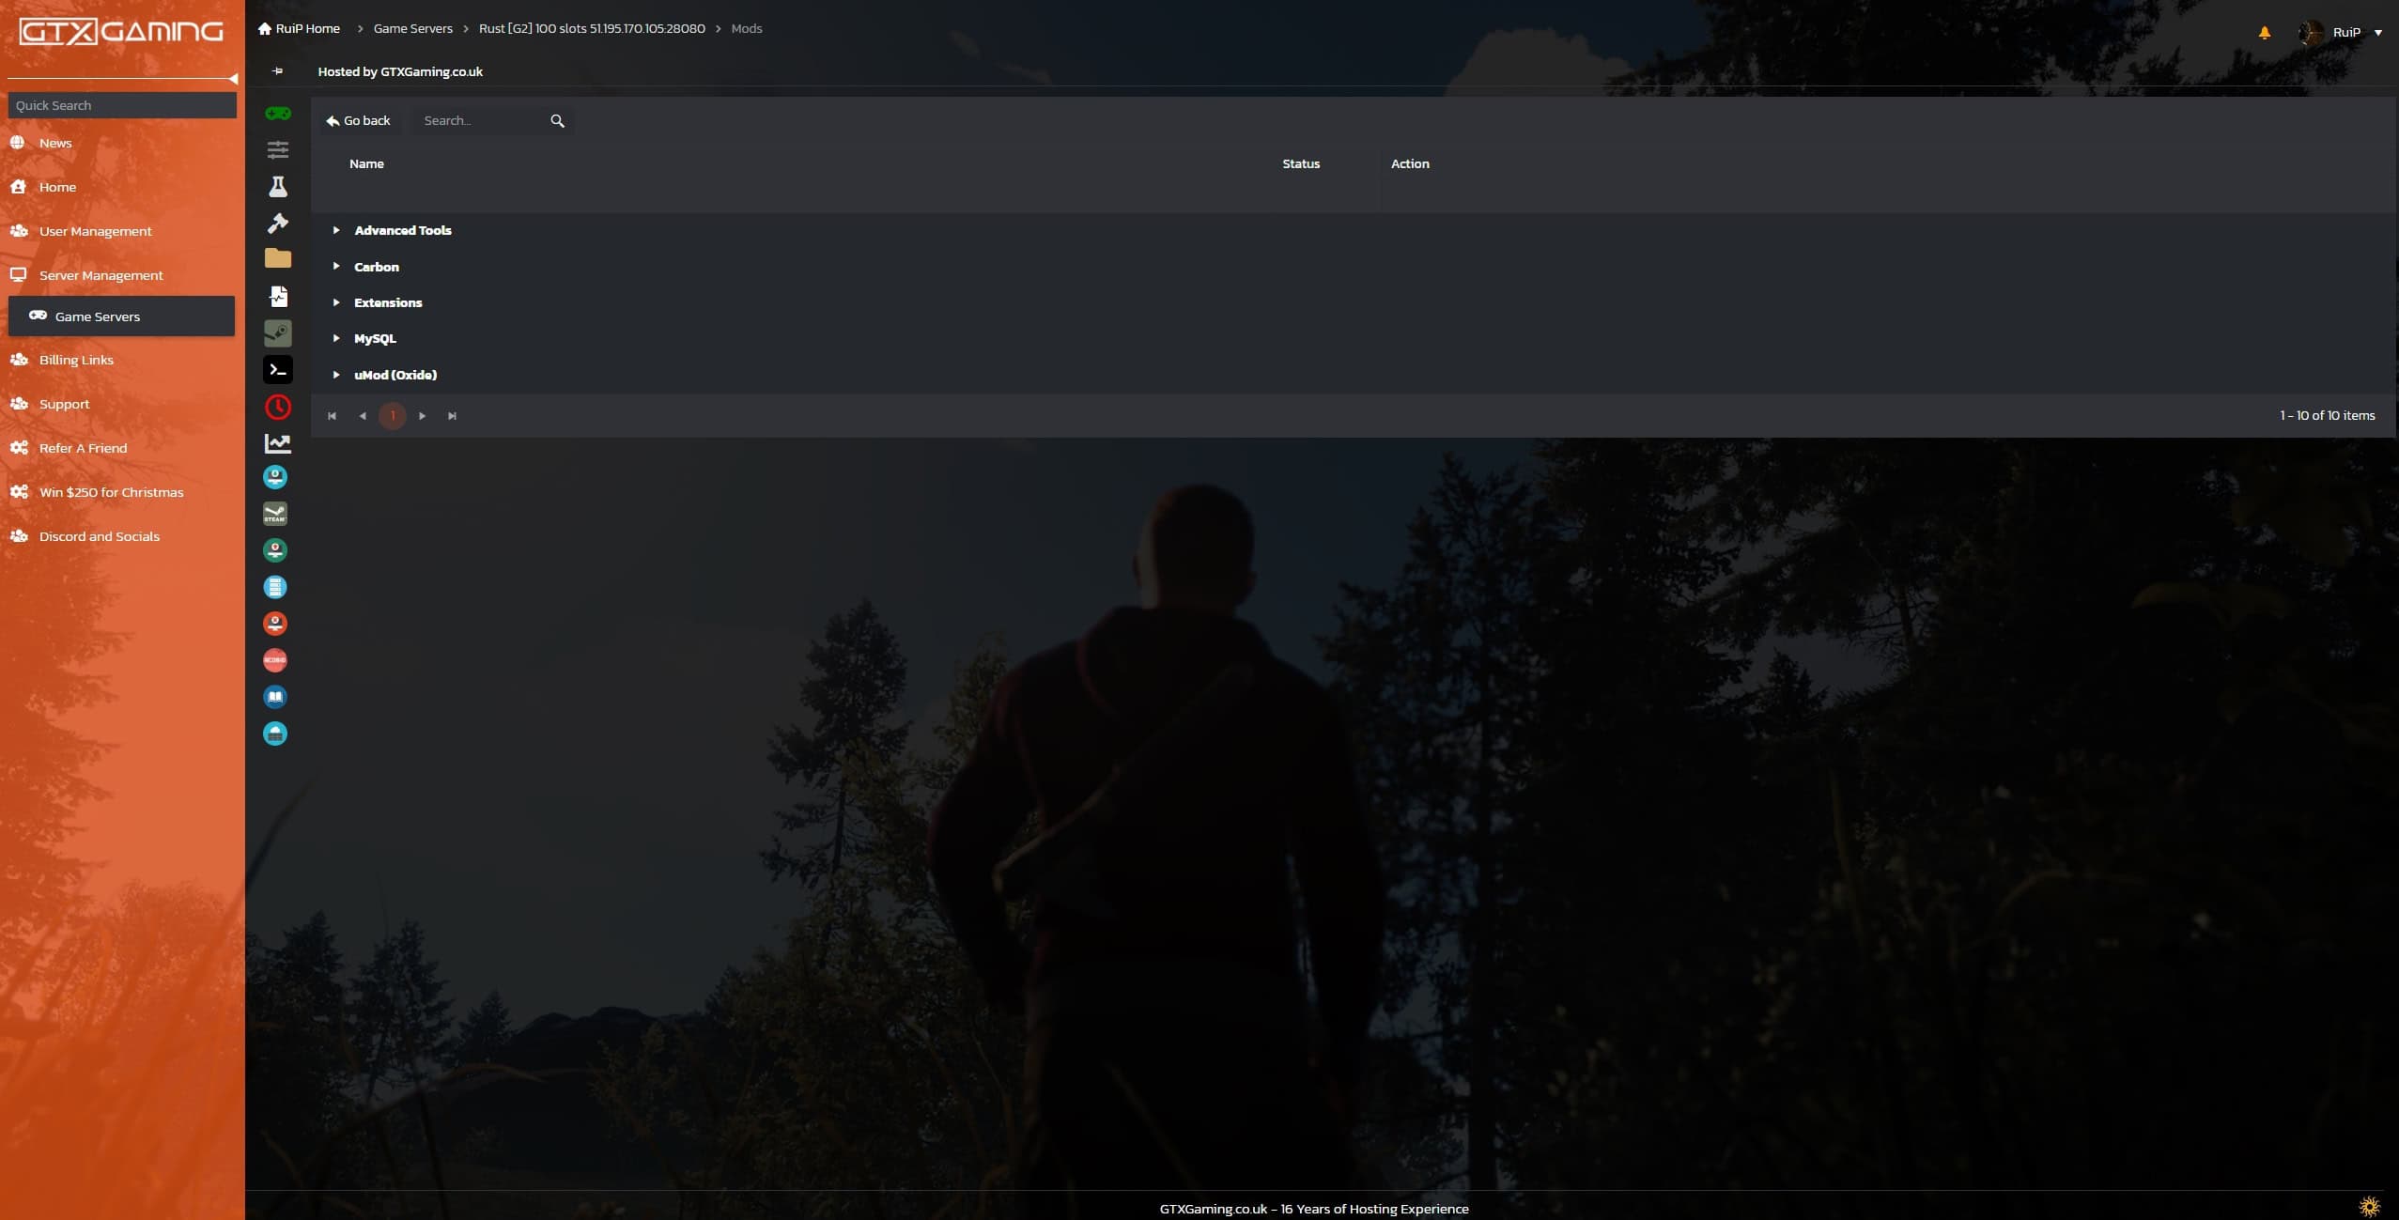Expand the Carbon mod group
This screenshot has width=2399, height=1220.
pyautogui.click(x=336, y=267)
